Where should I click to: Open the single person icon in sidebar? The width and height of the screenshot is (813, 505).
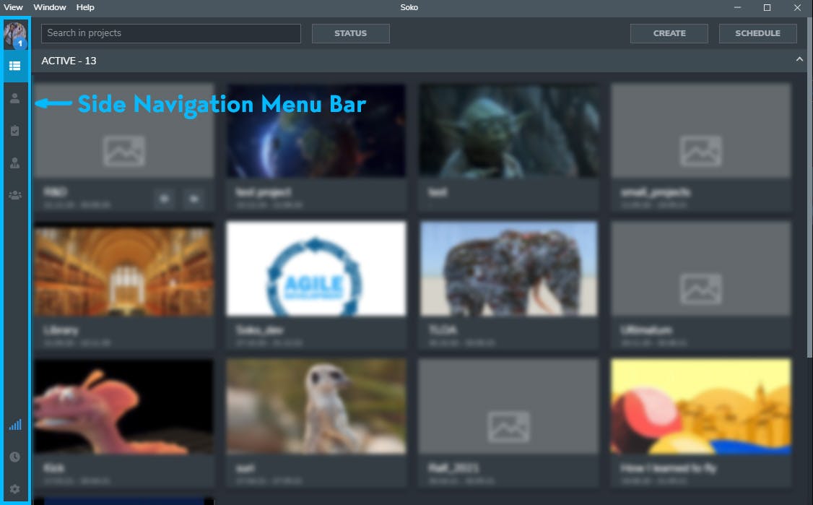click(15, 98)
